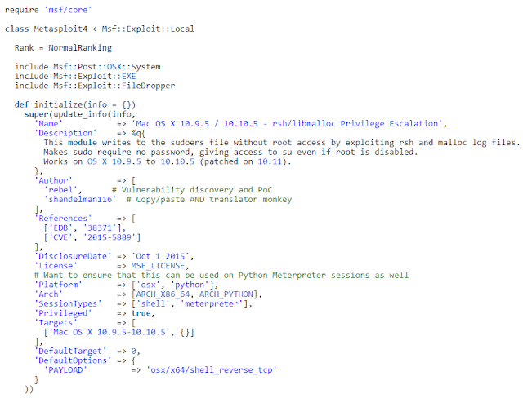Click the def initialize(info = {}) line
523x398 pixels.
75,104
